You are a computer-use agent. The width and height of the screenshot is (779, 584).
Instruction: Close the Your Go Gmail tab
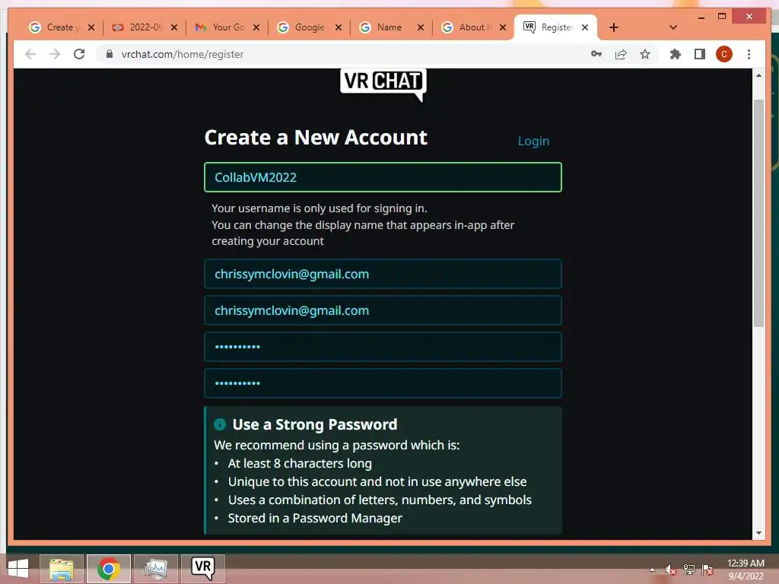pos(256,27)
